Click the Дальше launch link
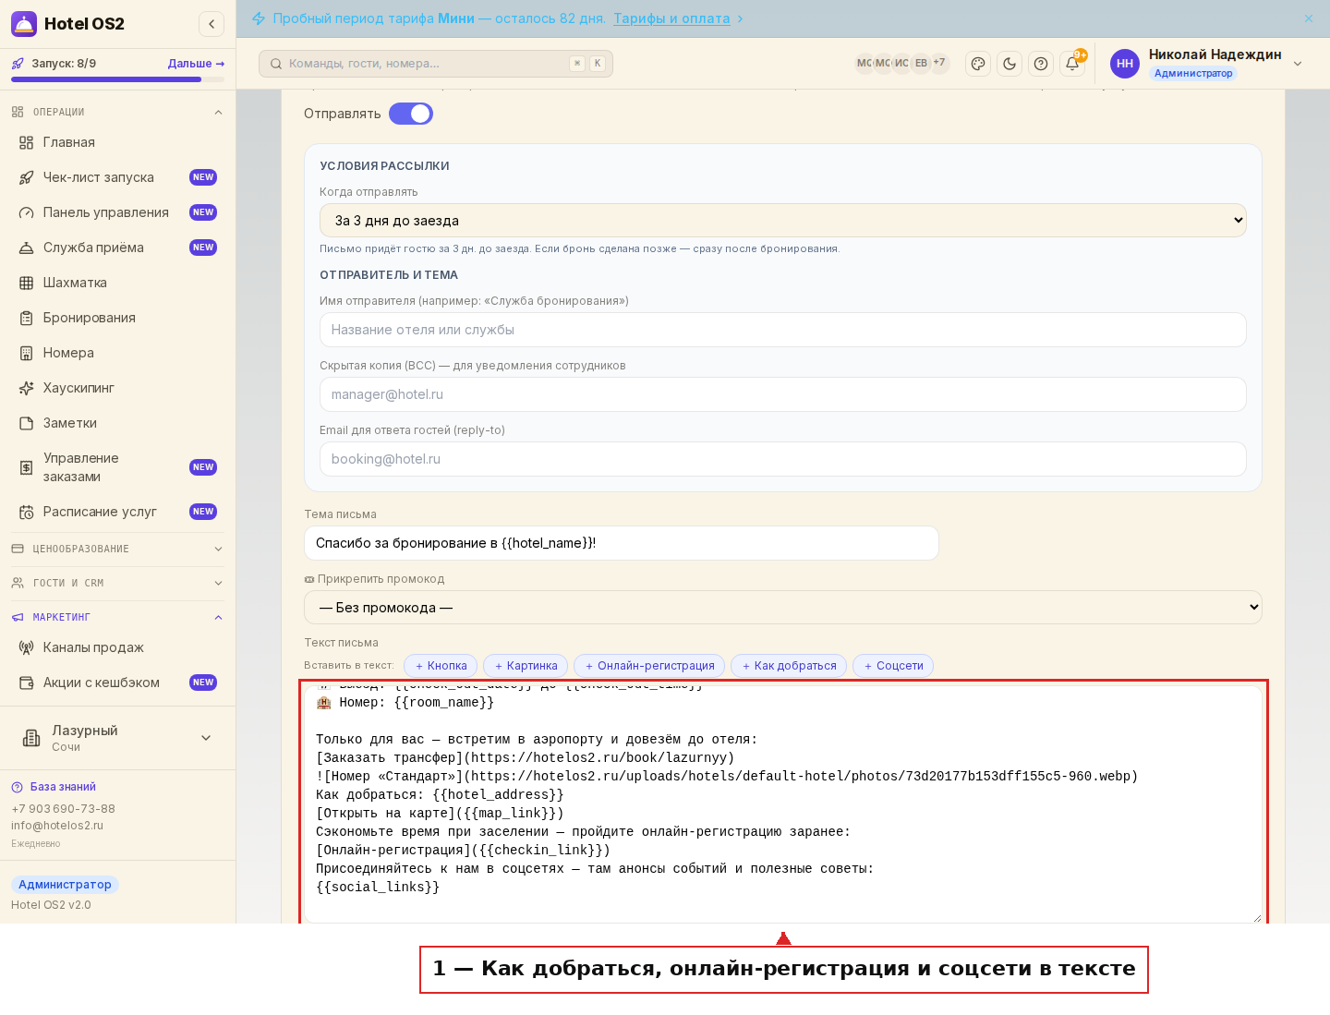The width and height of the screenshot is (1330, 1015). [x=196, y=64]
